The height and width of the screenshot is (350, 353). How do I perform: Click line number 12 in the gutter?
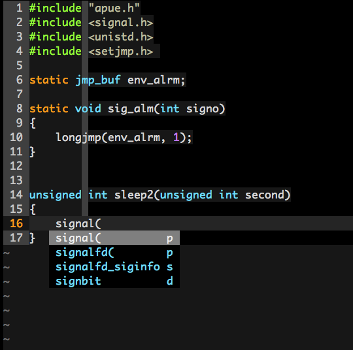coord(16,167)
